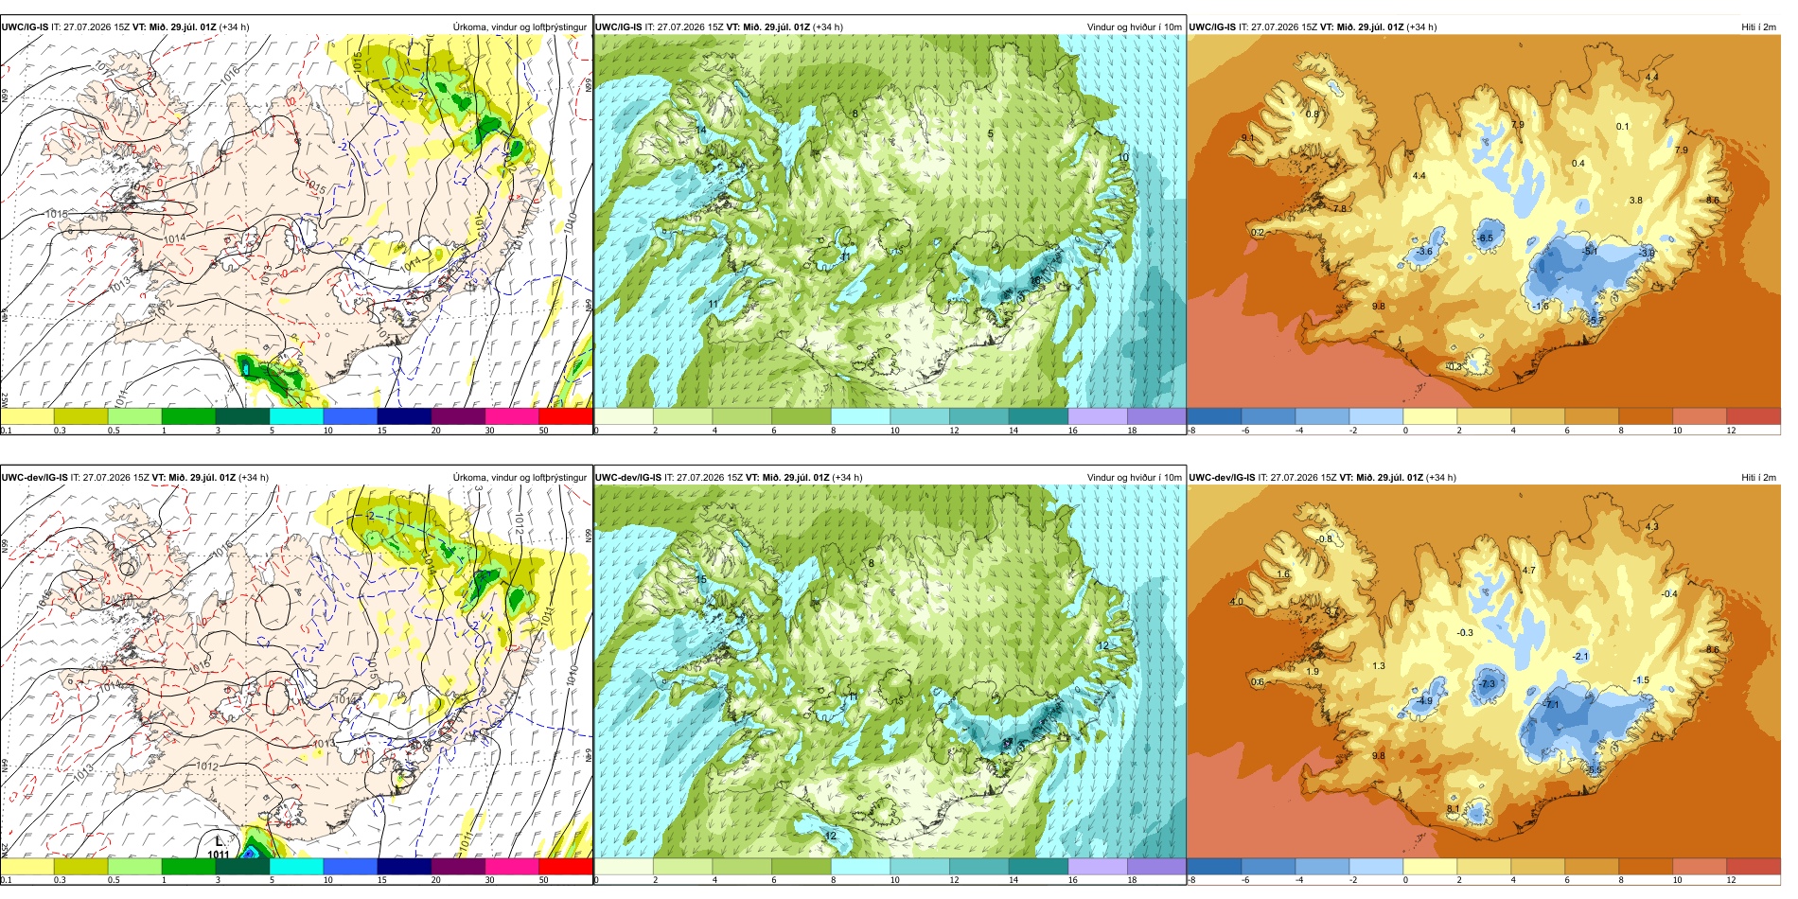Click the 'Úrkoma, vindur og loftþrýstingur' title in the top row
The height and width of the screenshot is (899, 1798).
(x=520, y=27)
